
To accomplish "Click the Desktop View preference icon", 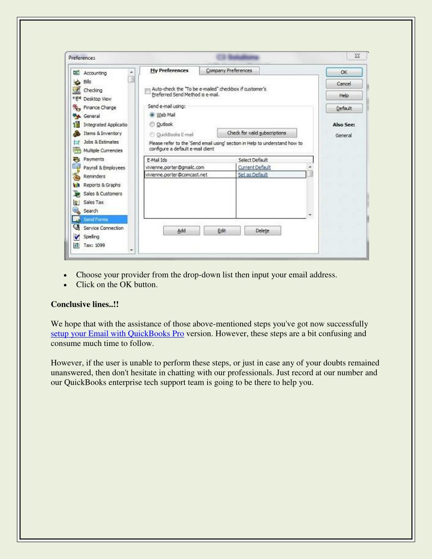I will coord(76,99).
